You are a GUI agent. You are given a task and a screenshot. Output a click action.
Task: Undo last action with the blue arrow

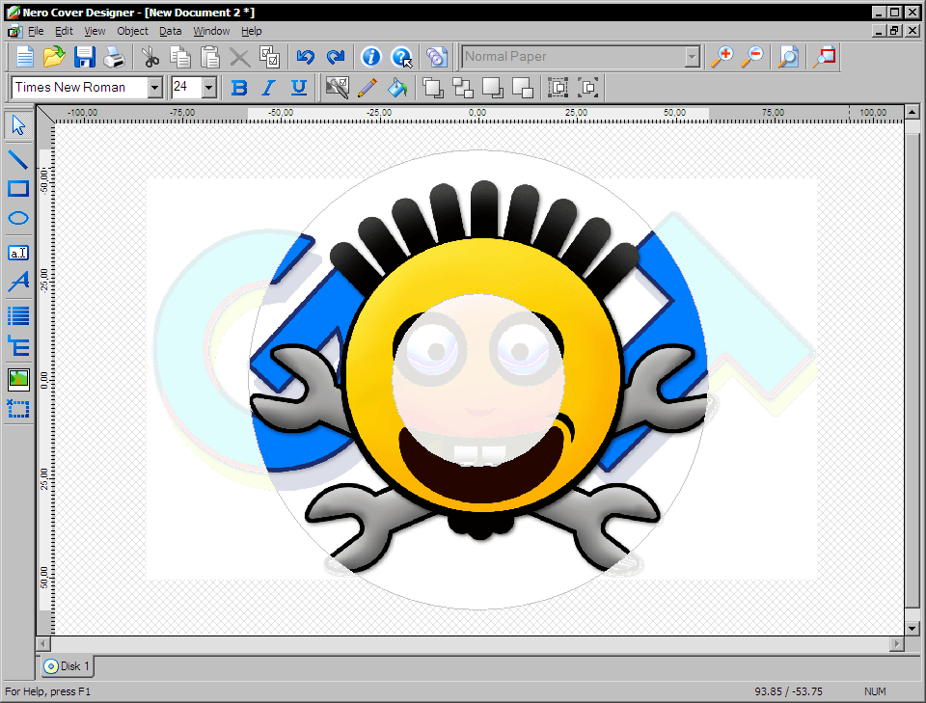click(x=306, y=57)
